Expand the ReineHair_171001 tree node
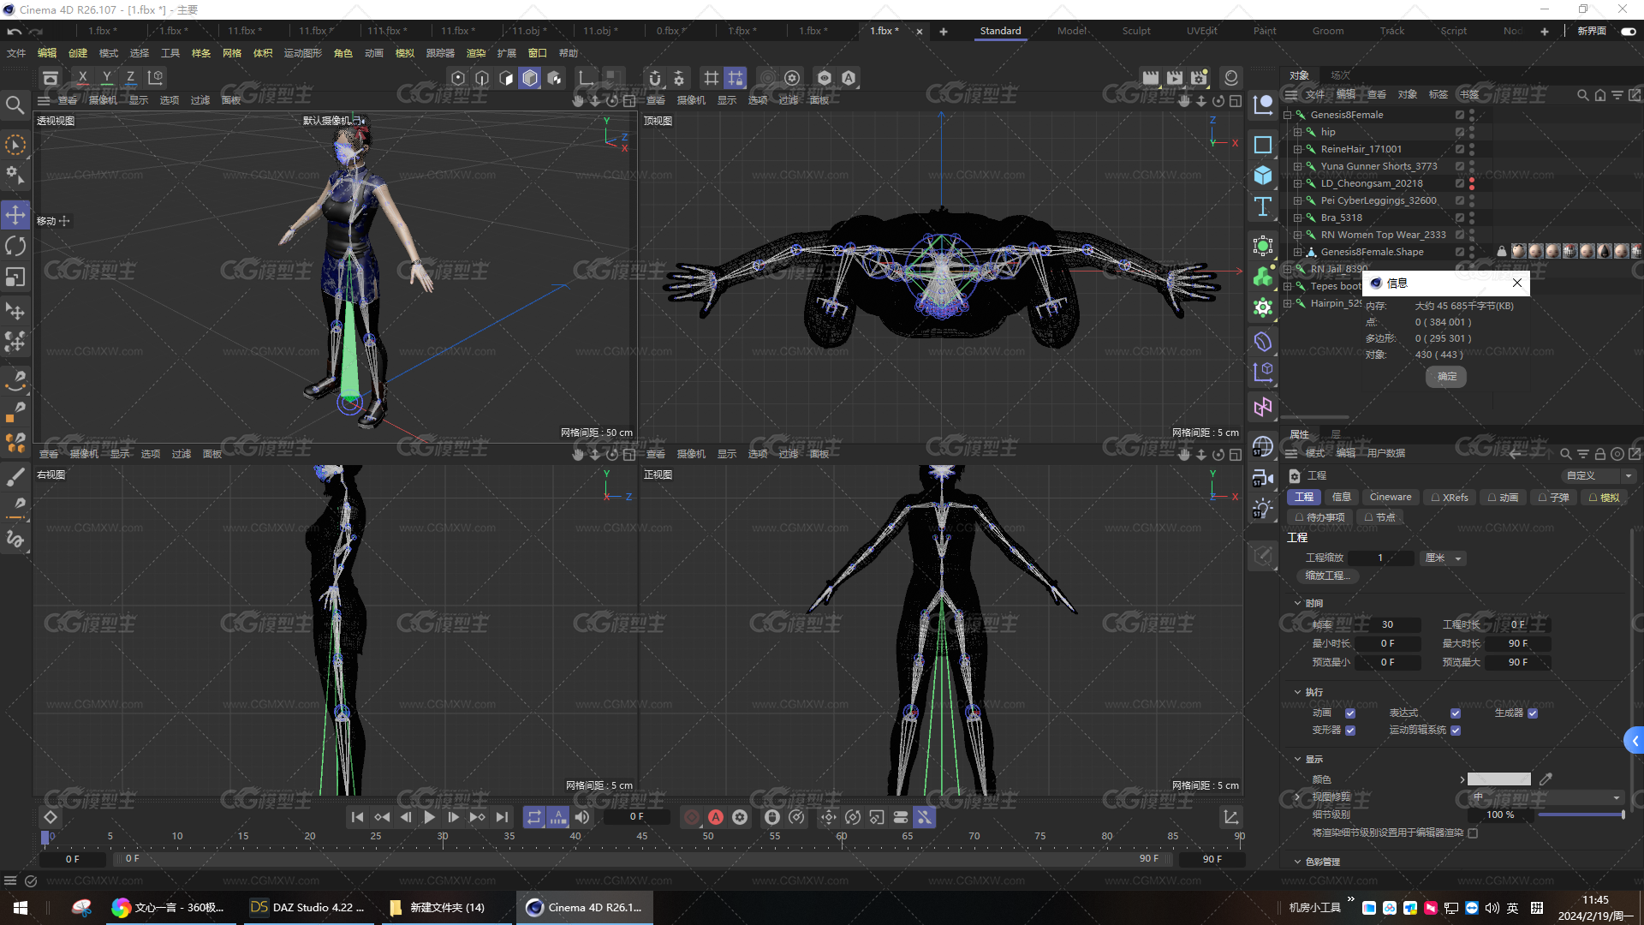The image size is (1644, 925). [1297, 149]
